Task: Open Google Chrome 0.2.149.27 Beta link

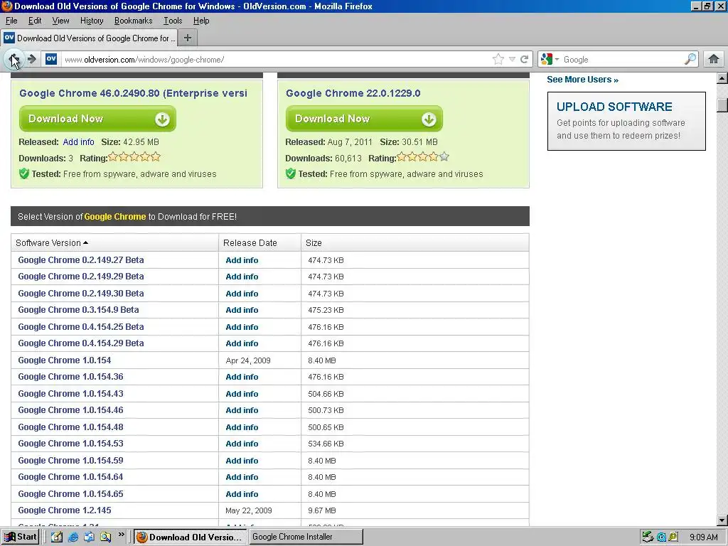Action: (x=81, y=260)
